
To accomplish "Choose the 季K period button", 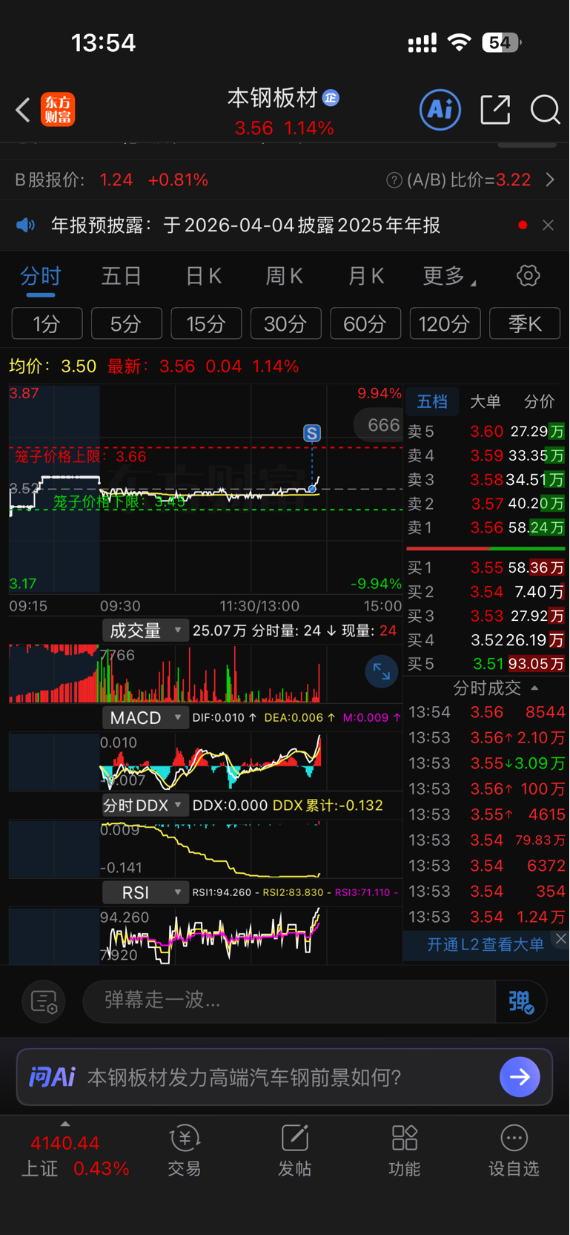I will pyautogui.click(x=525, y=323).
